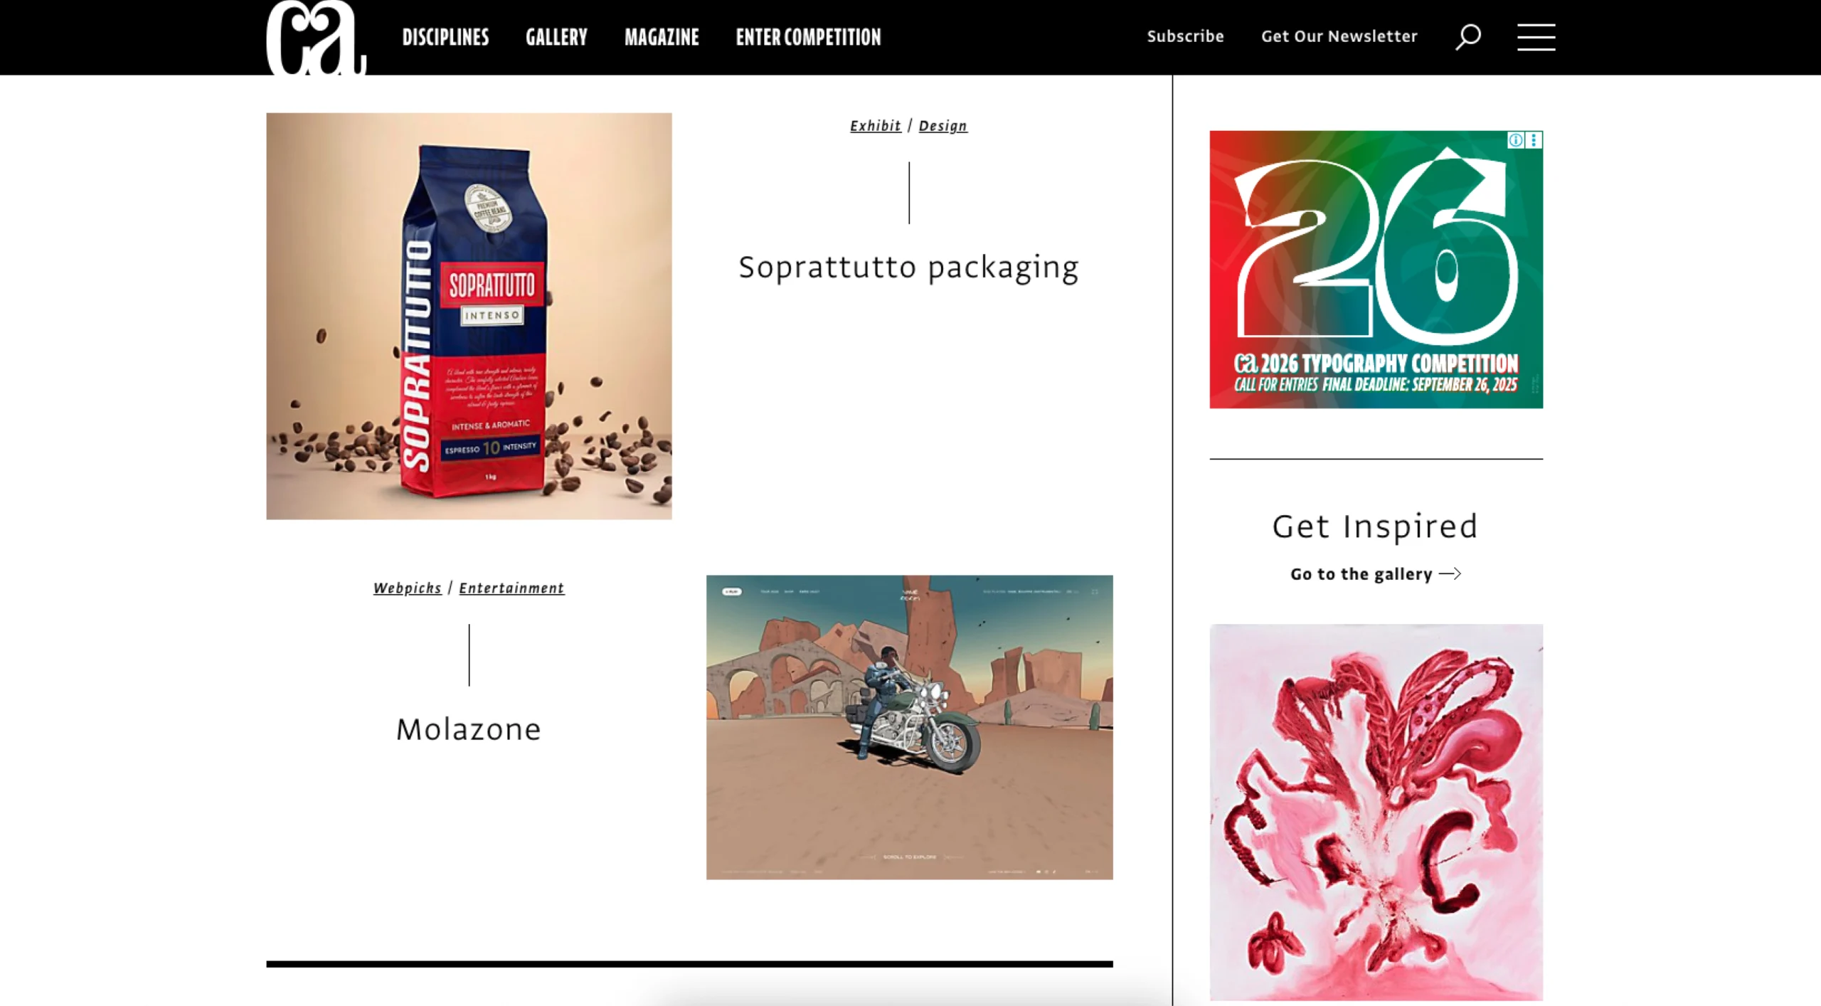Image resolution: width=1821 pixels, height=1006 pixels.
Task: Follow the Entertainment category link
Action: [511, 588]
